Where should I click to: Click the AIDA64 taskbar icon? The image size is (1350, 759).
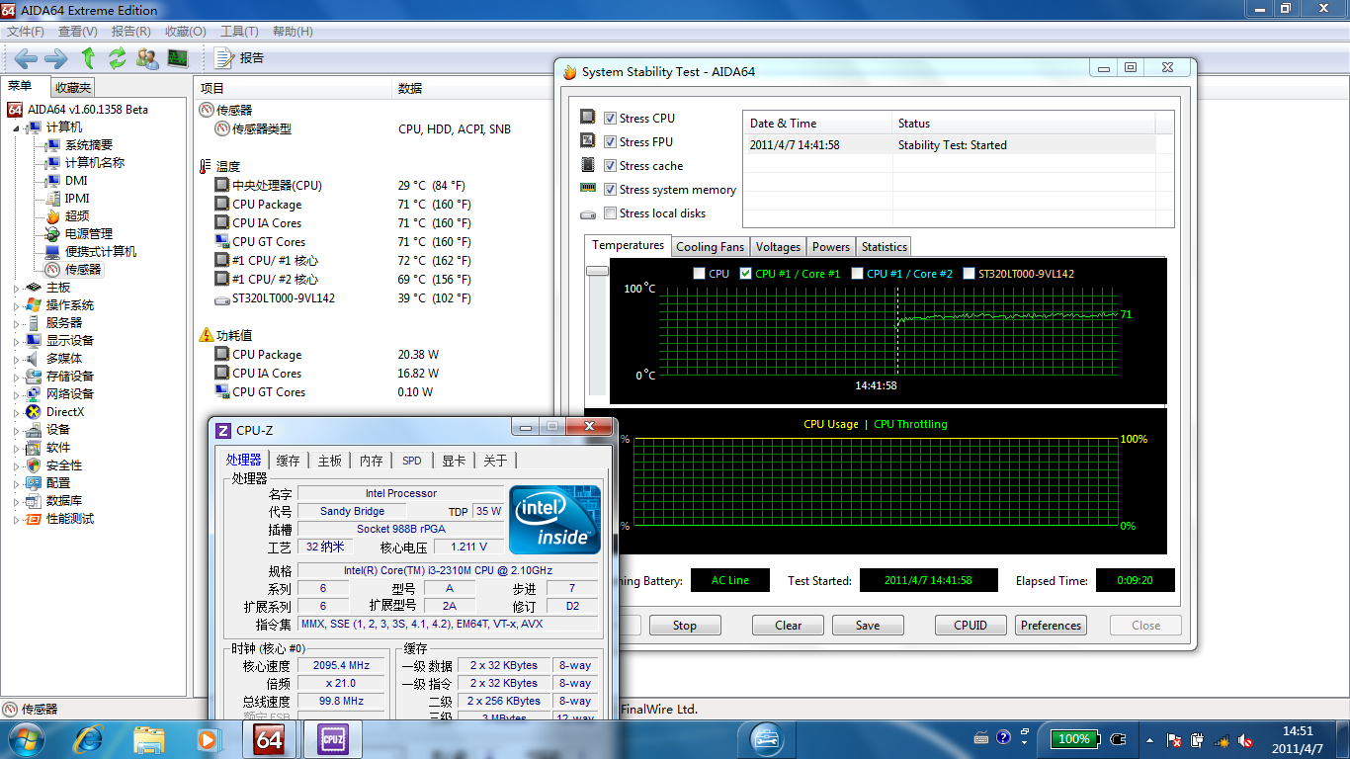pos(270,738)
